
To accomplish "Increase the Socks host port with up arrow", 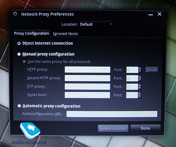I will pyautogui.click(x=139, y=94).
